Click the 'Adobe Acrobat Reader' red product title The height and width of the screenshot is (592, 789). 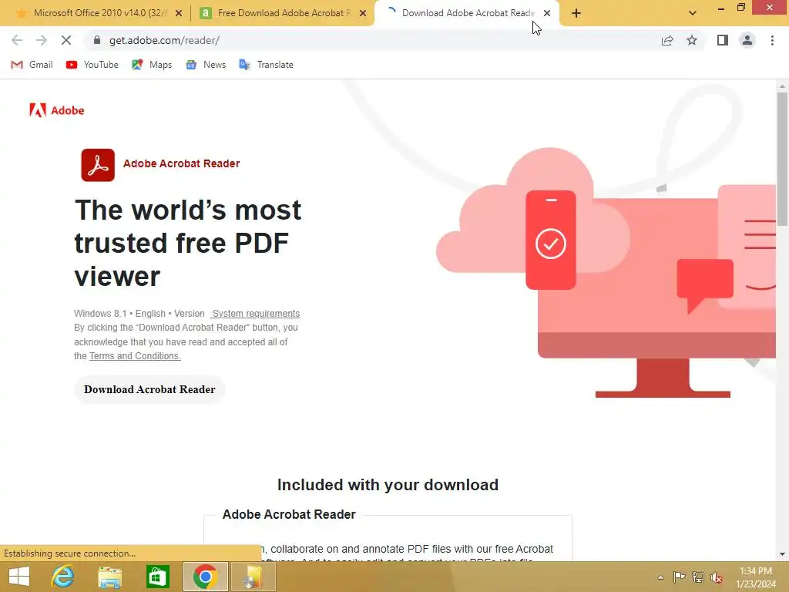pos(182,163)
